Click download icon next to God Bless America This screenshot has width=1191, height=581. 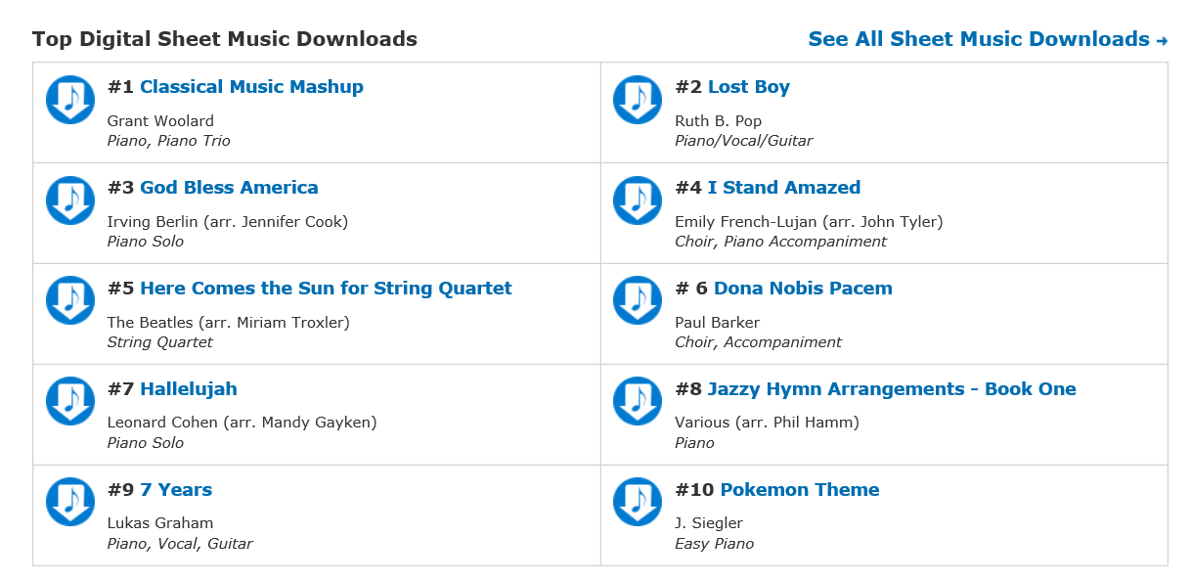(x=69, y=200)
